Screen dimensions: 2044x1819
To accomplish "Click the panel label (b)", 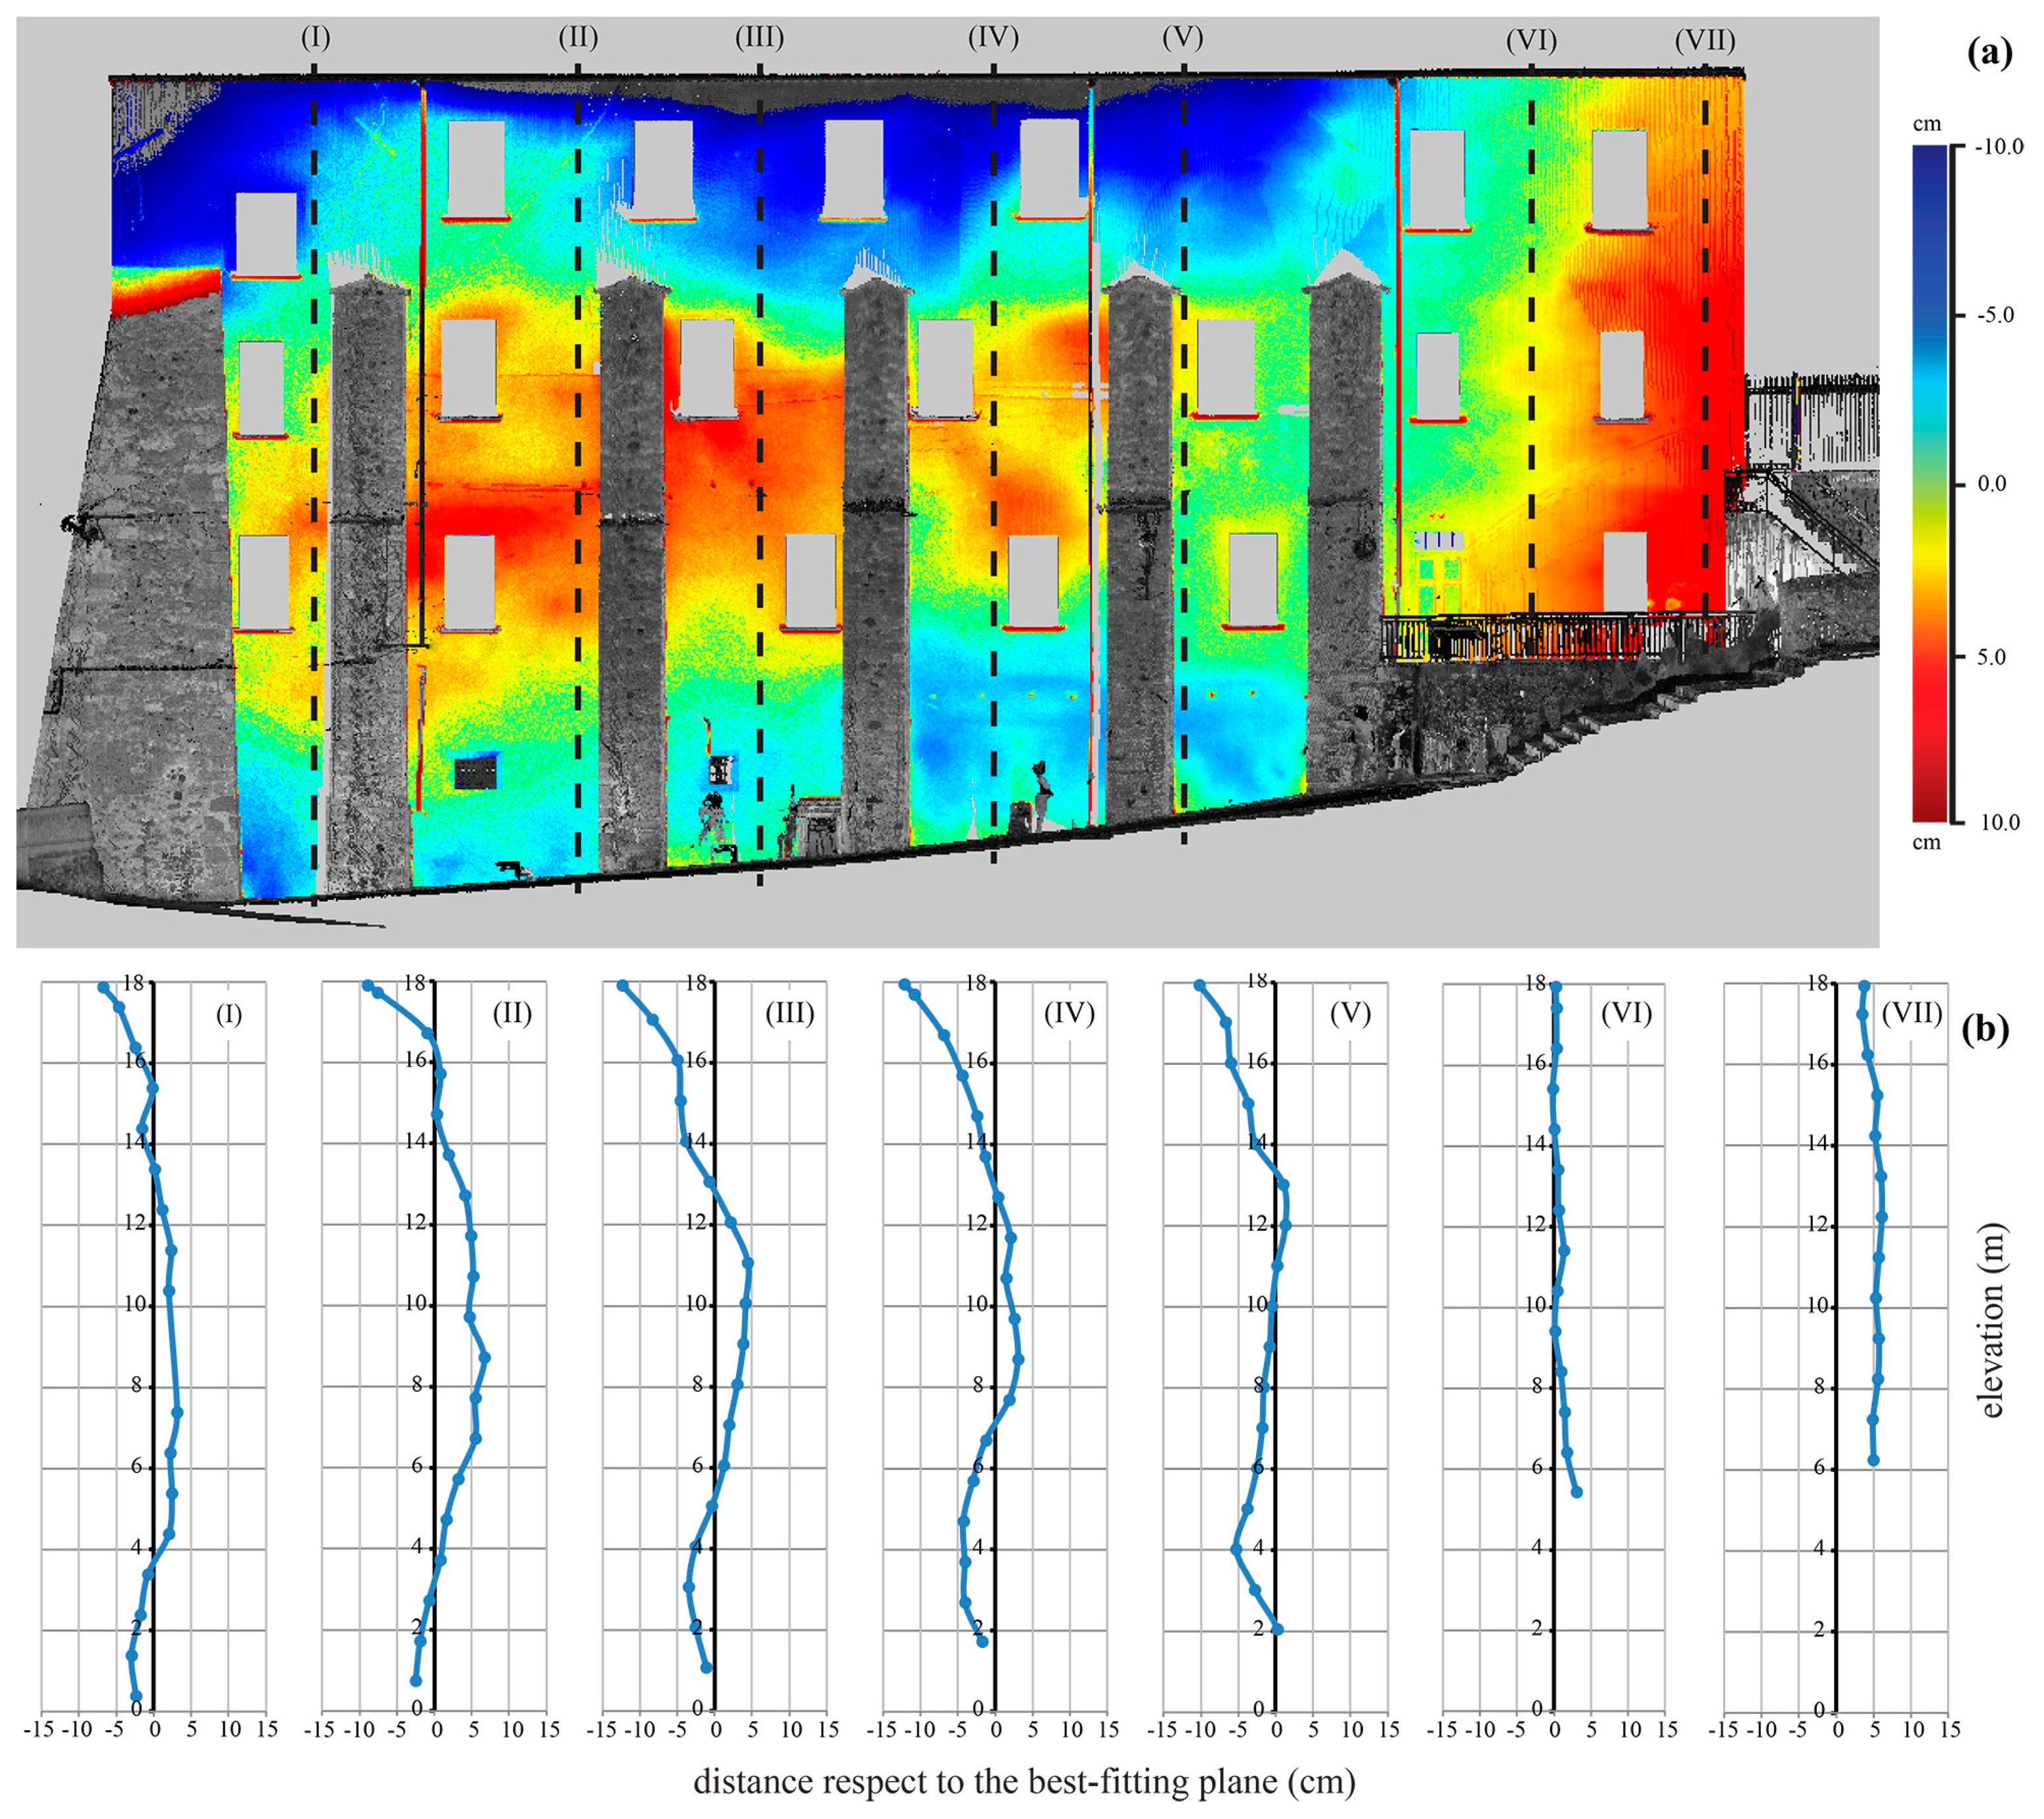I will click(x=1985, y=1030).
